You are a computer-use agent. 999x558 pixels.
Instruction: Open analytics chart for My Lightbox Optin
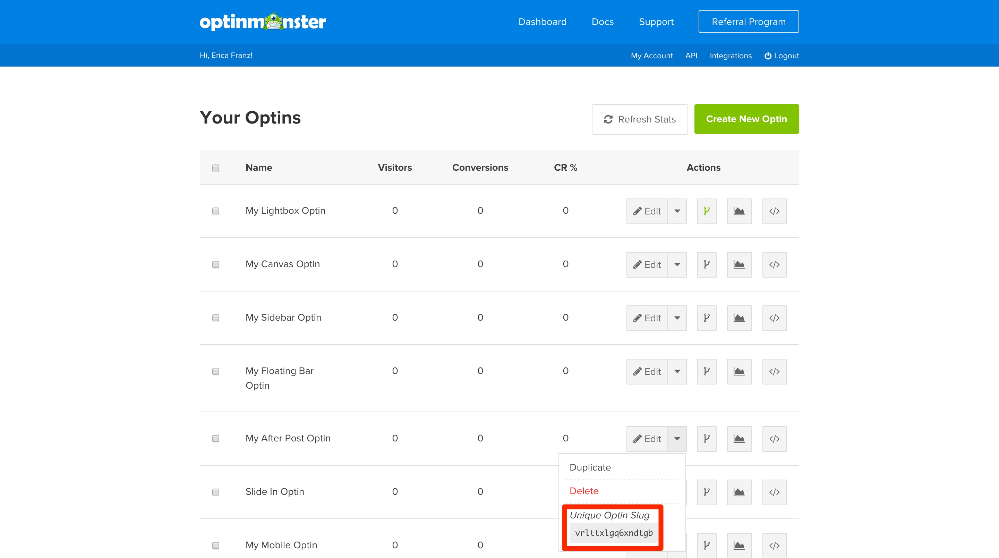coord(739,211)
